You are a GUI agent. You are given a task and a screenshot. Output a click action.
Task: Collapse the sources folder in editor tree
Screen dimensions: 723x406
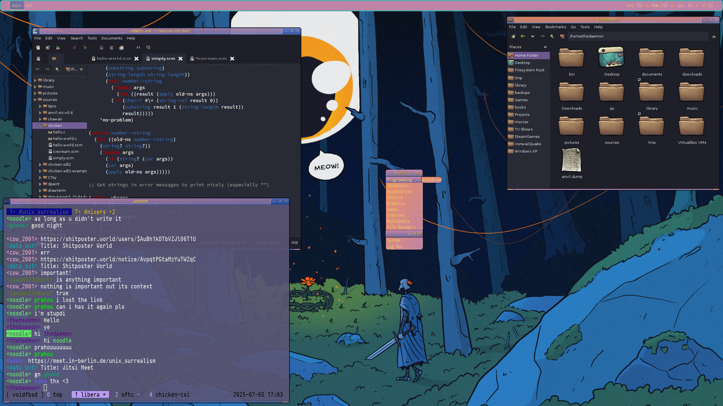[35, 100]
